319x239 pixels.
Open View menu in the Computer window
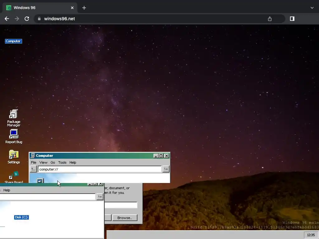[43, 162]
